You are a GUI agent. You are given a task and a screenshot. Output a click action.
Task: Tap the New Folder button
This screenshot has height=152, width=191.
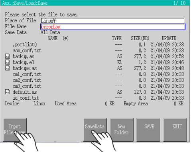122,130
